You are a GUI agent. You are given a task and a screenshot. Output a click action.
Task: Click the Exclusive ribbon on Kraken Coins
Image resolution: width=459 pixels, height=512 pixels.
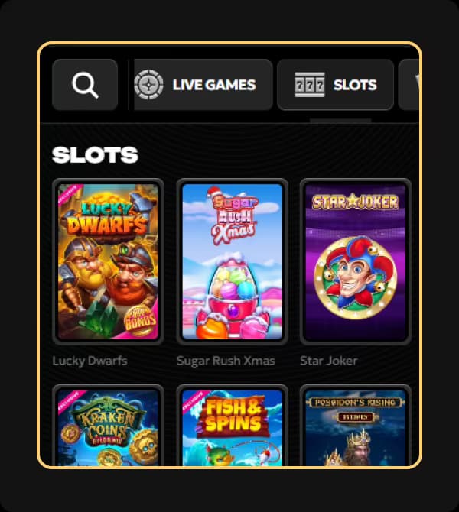pyautogui.click(x=70, y=400)
